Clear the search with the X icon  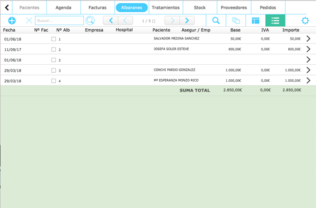tap(29, 20)
